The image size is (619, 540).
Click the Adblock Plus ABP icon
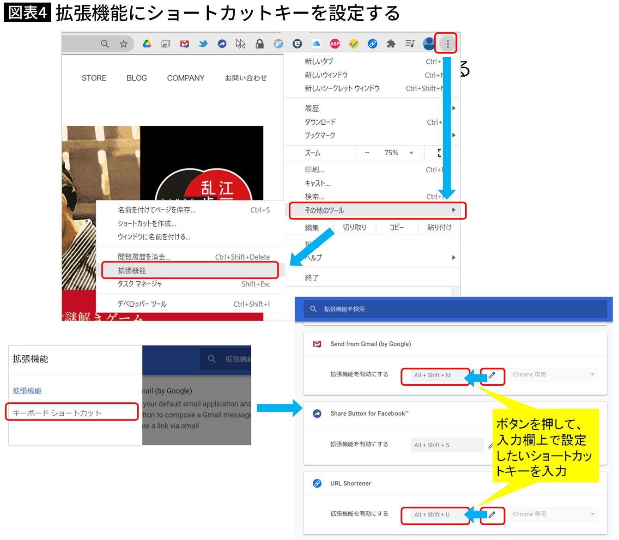(x=335, y=44)
